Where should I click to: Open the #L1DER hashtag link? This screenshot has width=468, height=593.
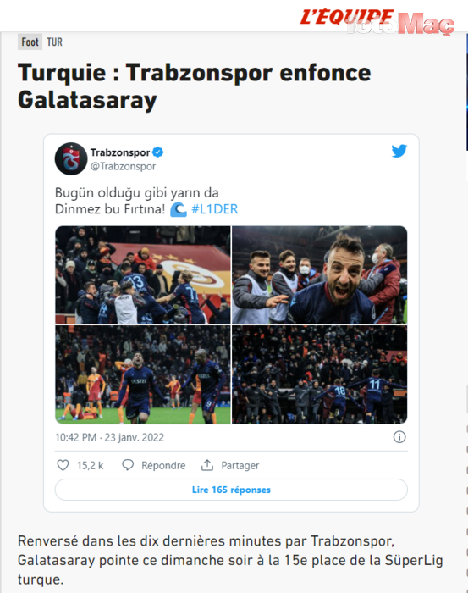[215, 209]
